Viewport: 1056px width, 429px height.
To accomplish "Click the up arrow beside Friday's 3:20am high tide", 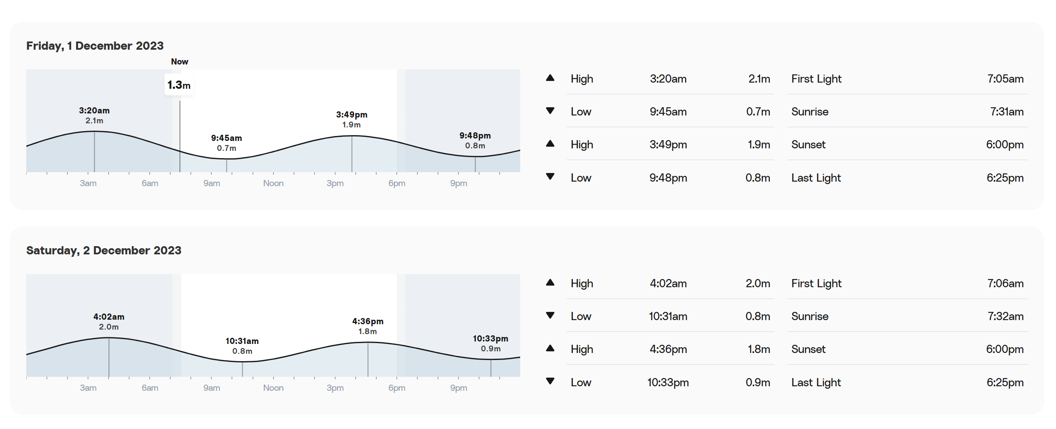I will tap(550, 78).
